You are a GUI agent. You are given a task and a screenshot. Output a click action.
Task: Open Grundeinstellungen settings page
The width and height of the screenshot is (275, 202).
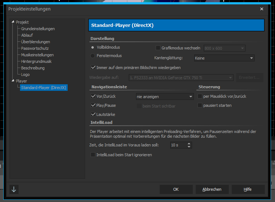[x=38, y=29]
